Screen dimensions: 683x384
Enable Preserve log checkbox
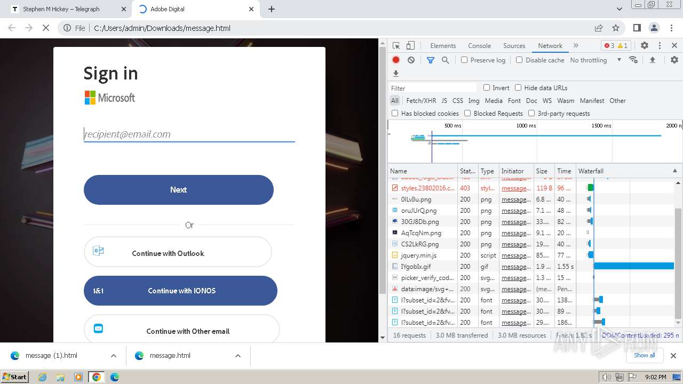464,60
